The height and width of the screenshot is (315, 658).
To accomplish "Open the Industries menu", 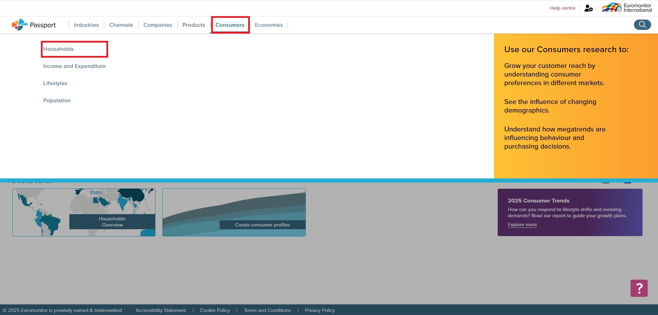I will point(86,25).
